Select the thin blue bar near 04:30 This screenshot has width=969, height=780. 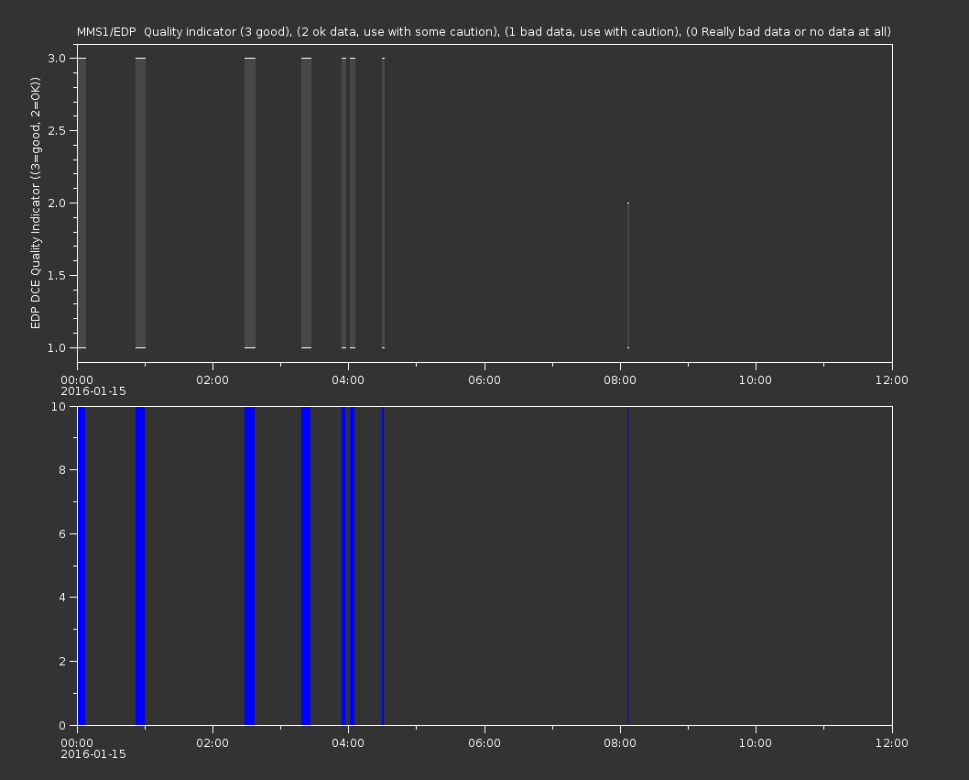coord(383,566)
